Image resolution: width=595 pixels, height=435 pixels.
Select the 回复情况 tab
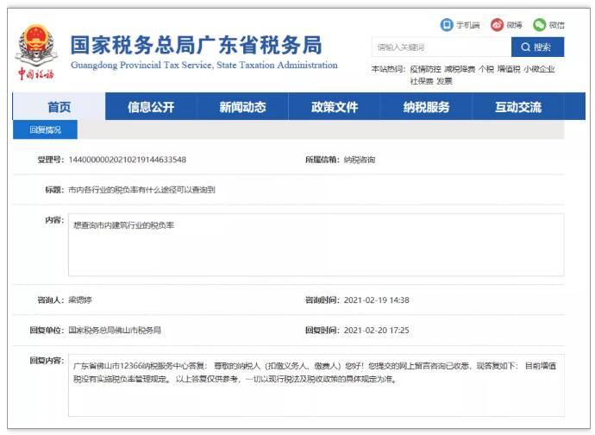click(x=45, y=130)
